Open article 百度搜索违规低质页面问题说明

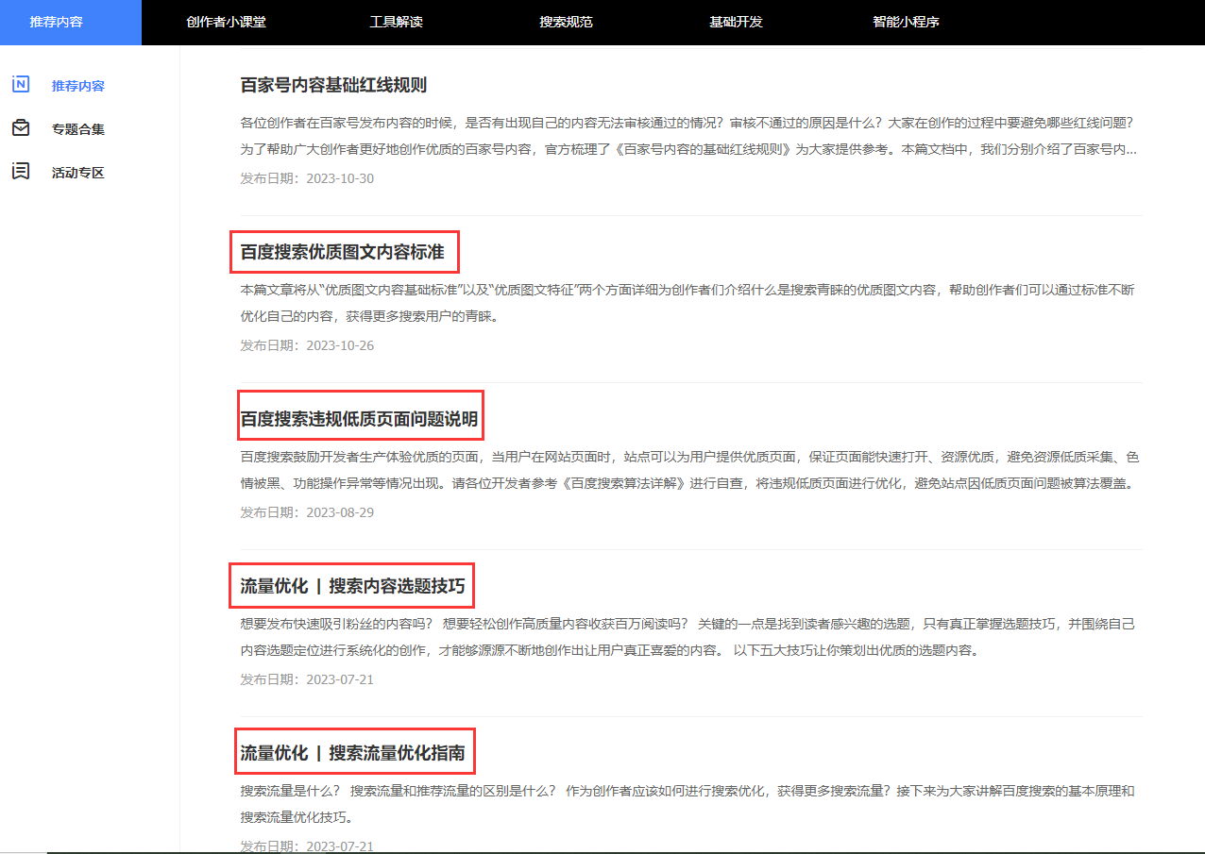pyautogui.click(x=359, y=419)
